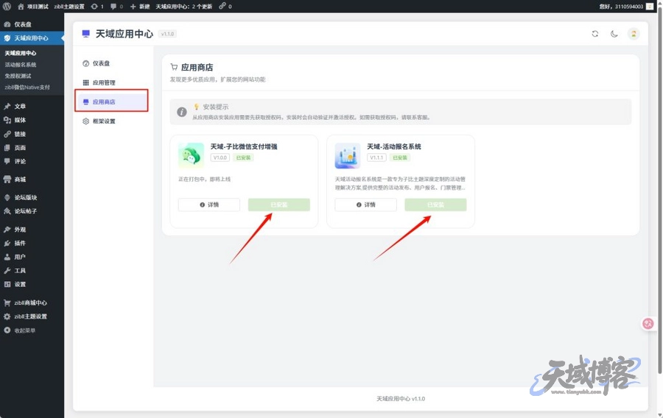Viewport: 663px width, 418px height.
Task: Open the 活动报名系统 submenu item
Action: click(21, 65)
